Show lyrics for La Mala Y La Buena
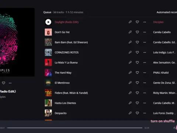The width and height of the screenshot is (177, 133). coord(130,62)
